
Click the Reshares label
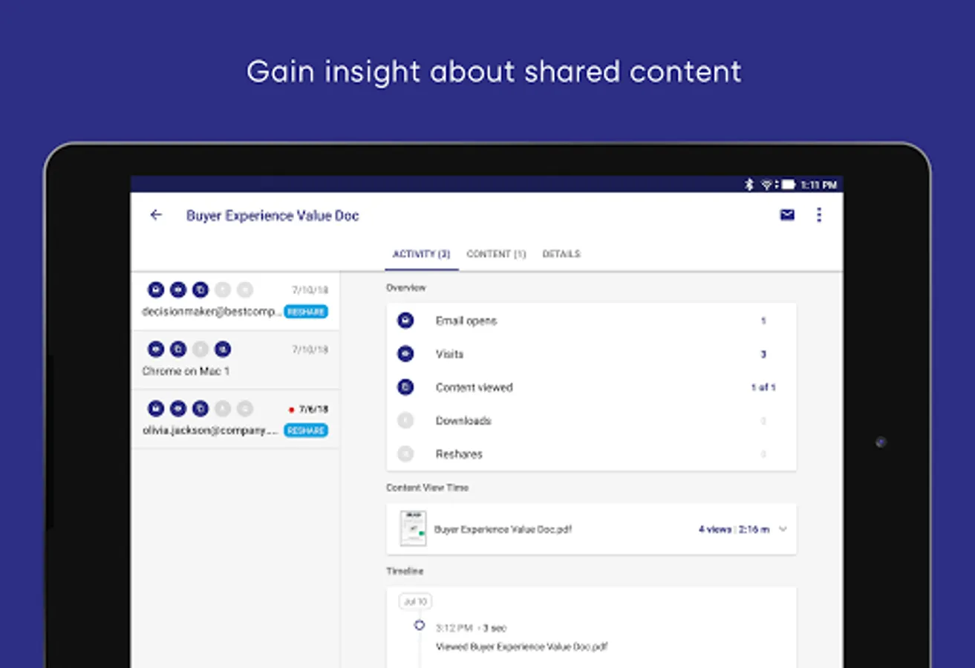[x=459, y=454]
